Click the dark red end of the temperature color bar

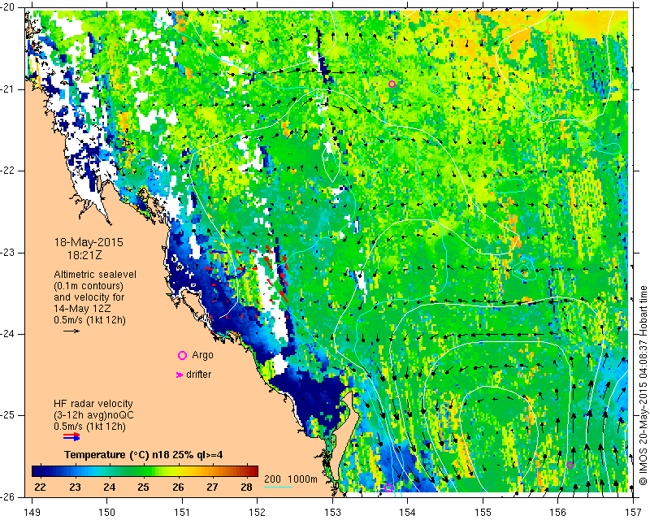point(254,471)
